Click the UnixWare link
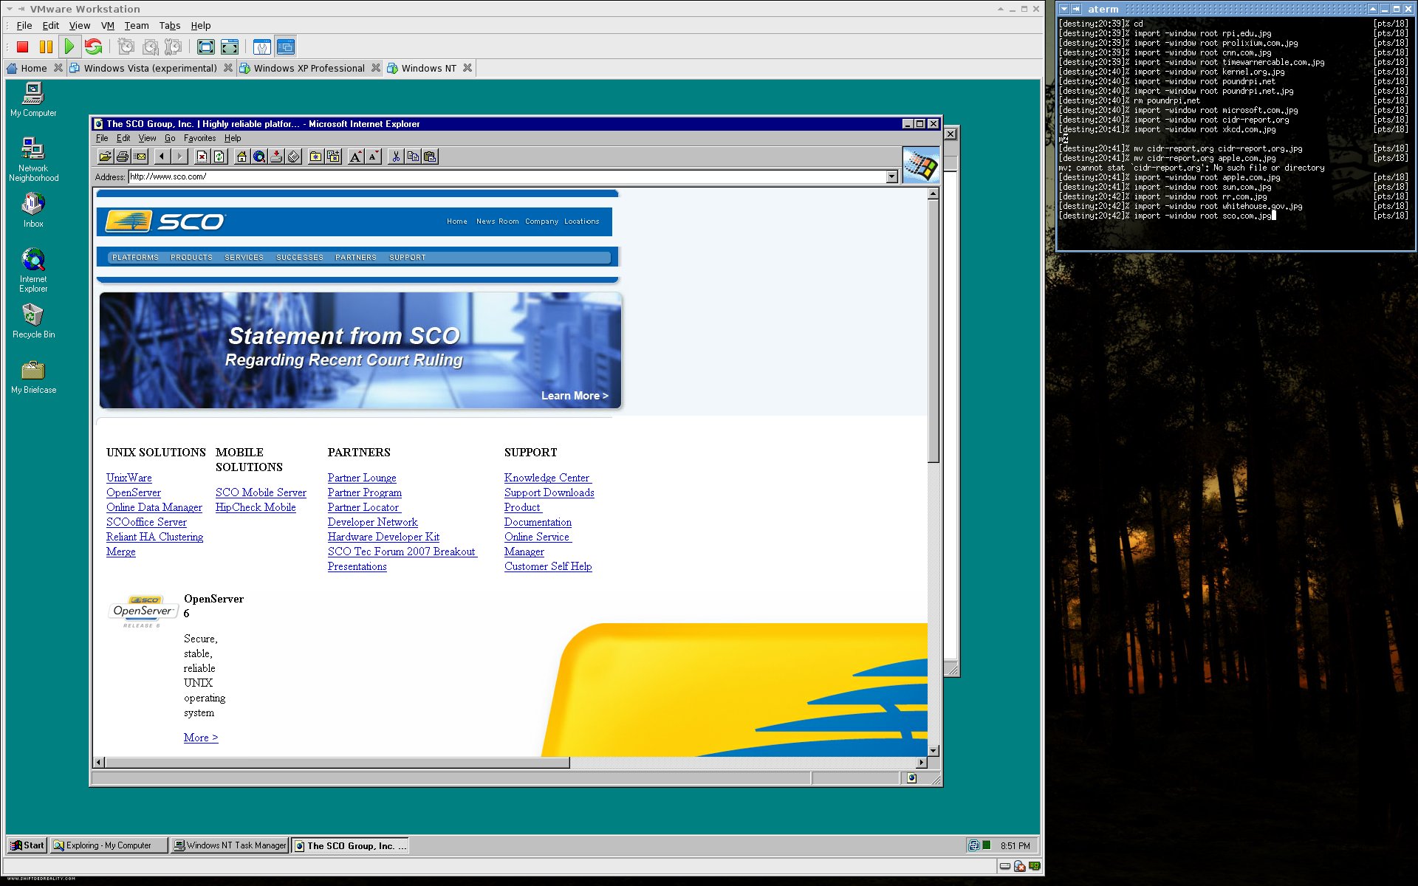The height and width of the screenshot is (886, 1418). (129, 478)
